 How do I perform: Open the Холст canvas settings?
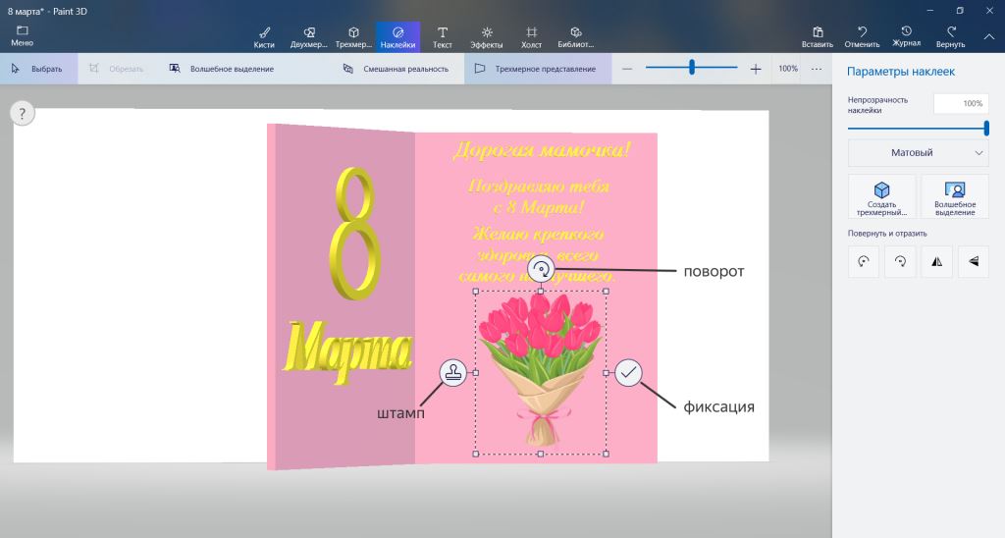[531, 36]
